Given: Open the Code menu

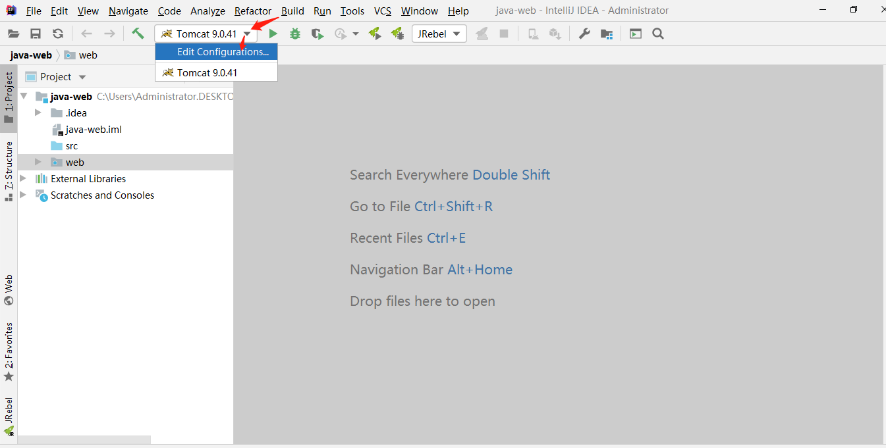Looking at the screenshot, I should [169, 11].
